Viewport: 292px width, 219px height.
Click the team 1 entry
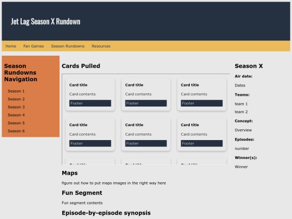241,104
